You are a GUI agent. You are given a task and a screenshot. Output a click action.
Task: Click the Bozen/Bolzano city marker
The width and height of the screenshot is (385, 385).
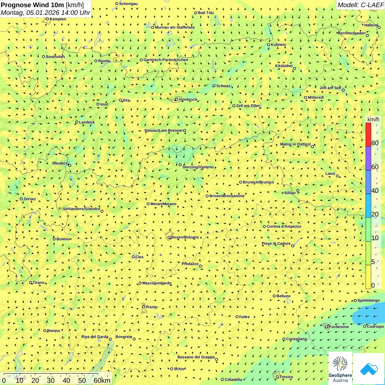(169, 237)
